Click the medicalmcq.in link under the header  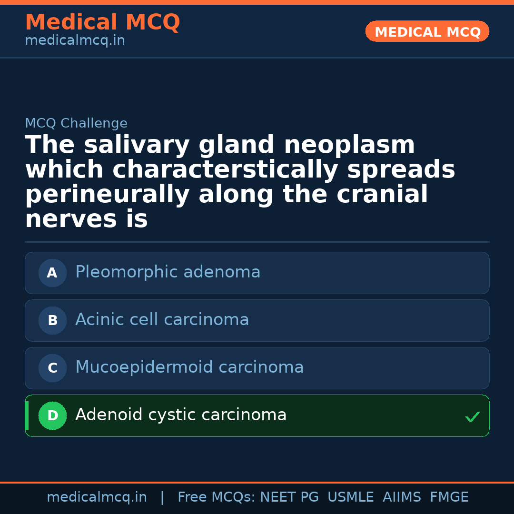pos(74,40)
